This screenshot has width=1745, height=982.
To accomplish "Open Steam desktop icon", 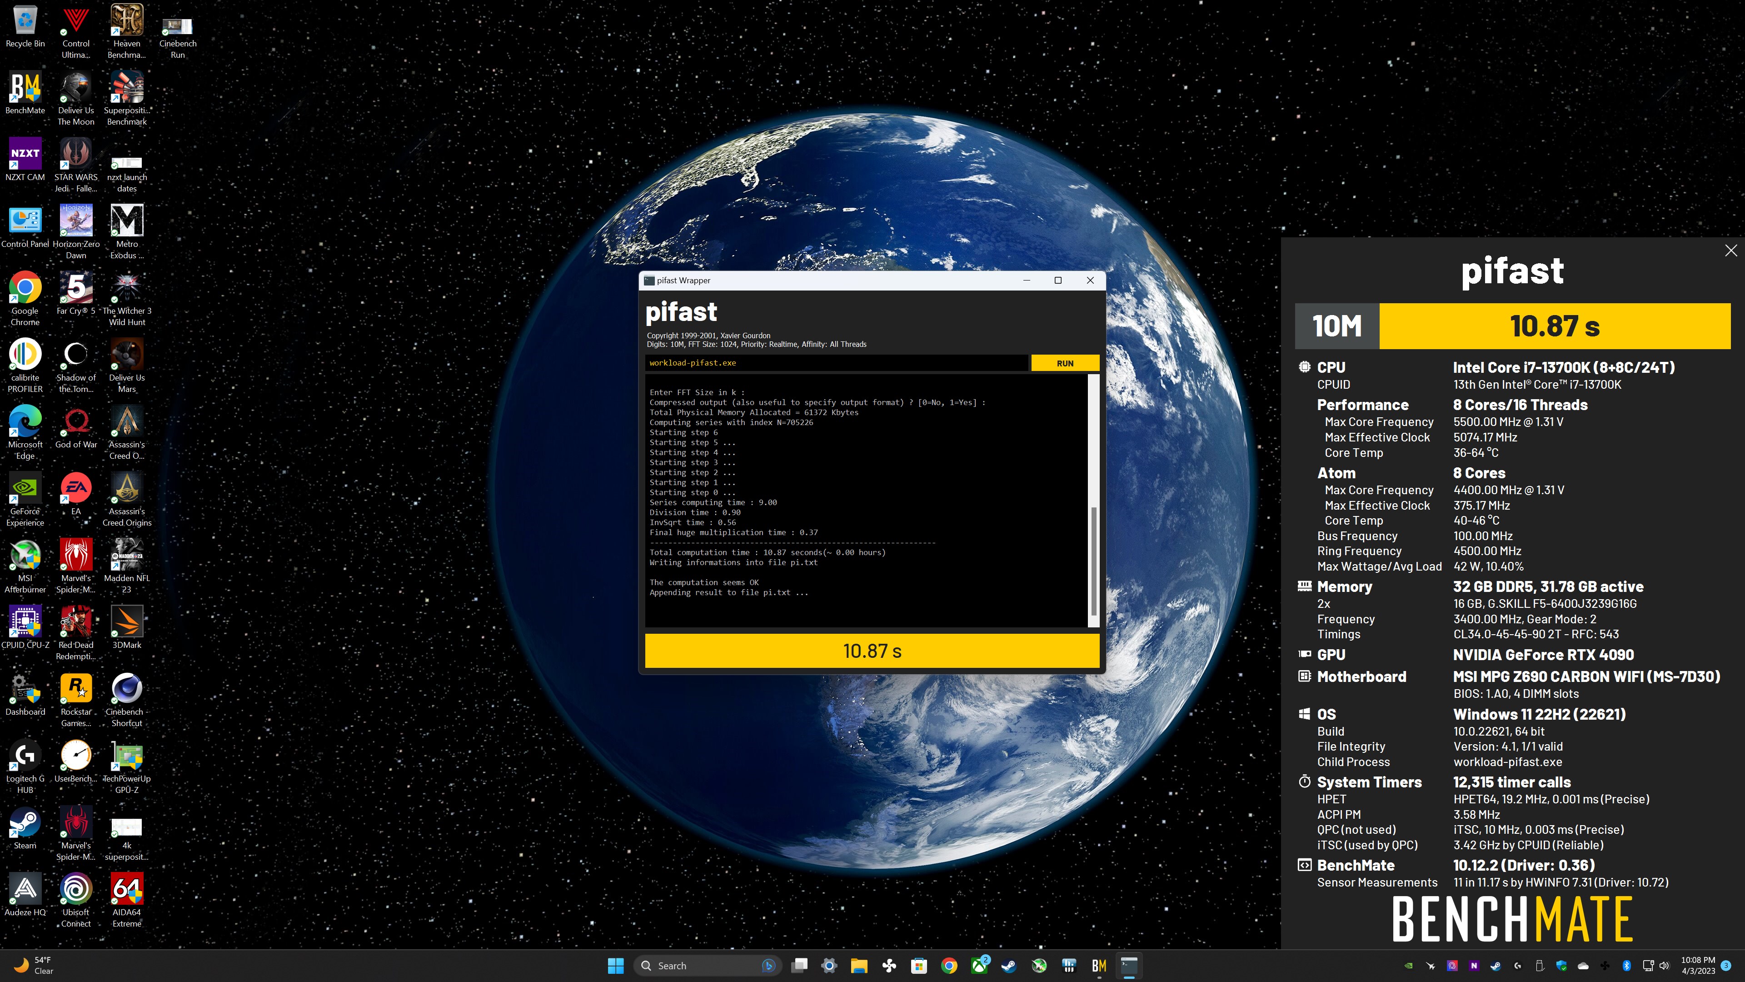I will [x=25, y=828].
